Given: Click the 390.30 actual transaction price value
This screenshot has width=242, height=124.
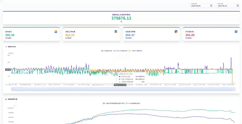Looking at the screenshot, I should (10, 35).
